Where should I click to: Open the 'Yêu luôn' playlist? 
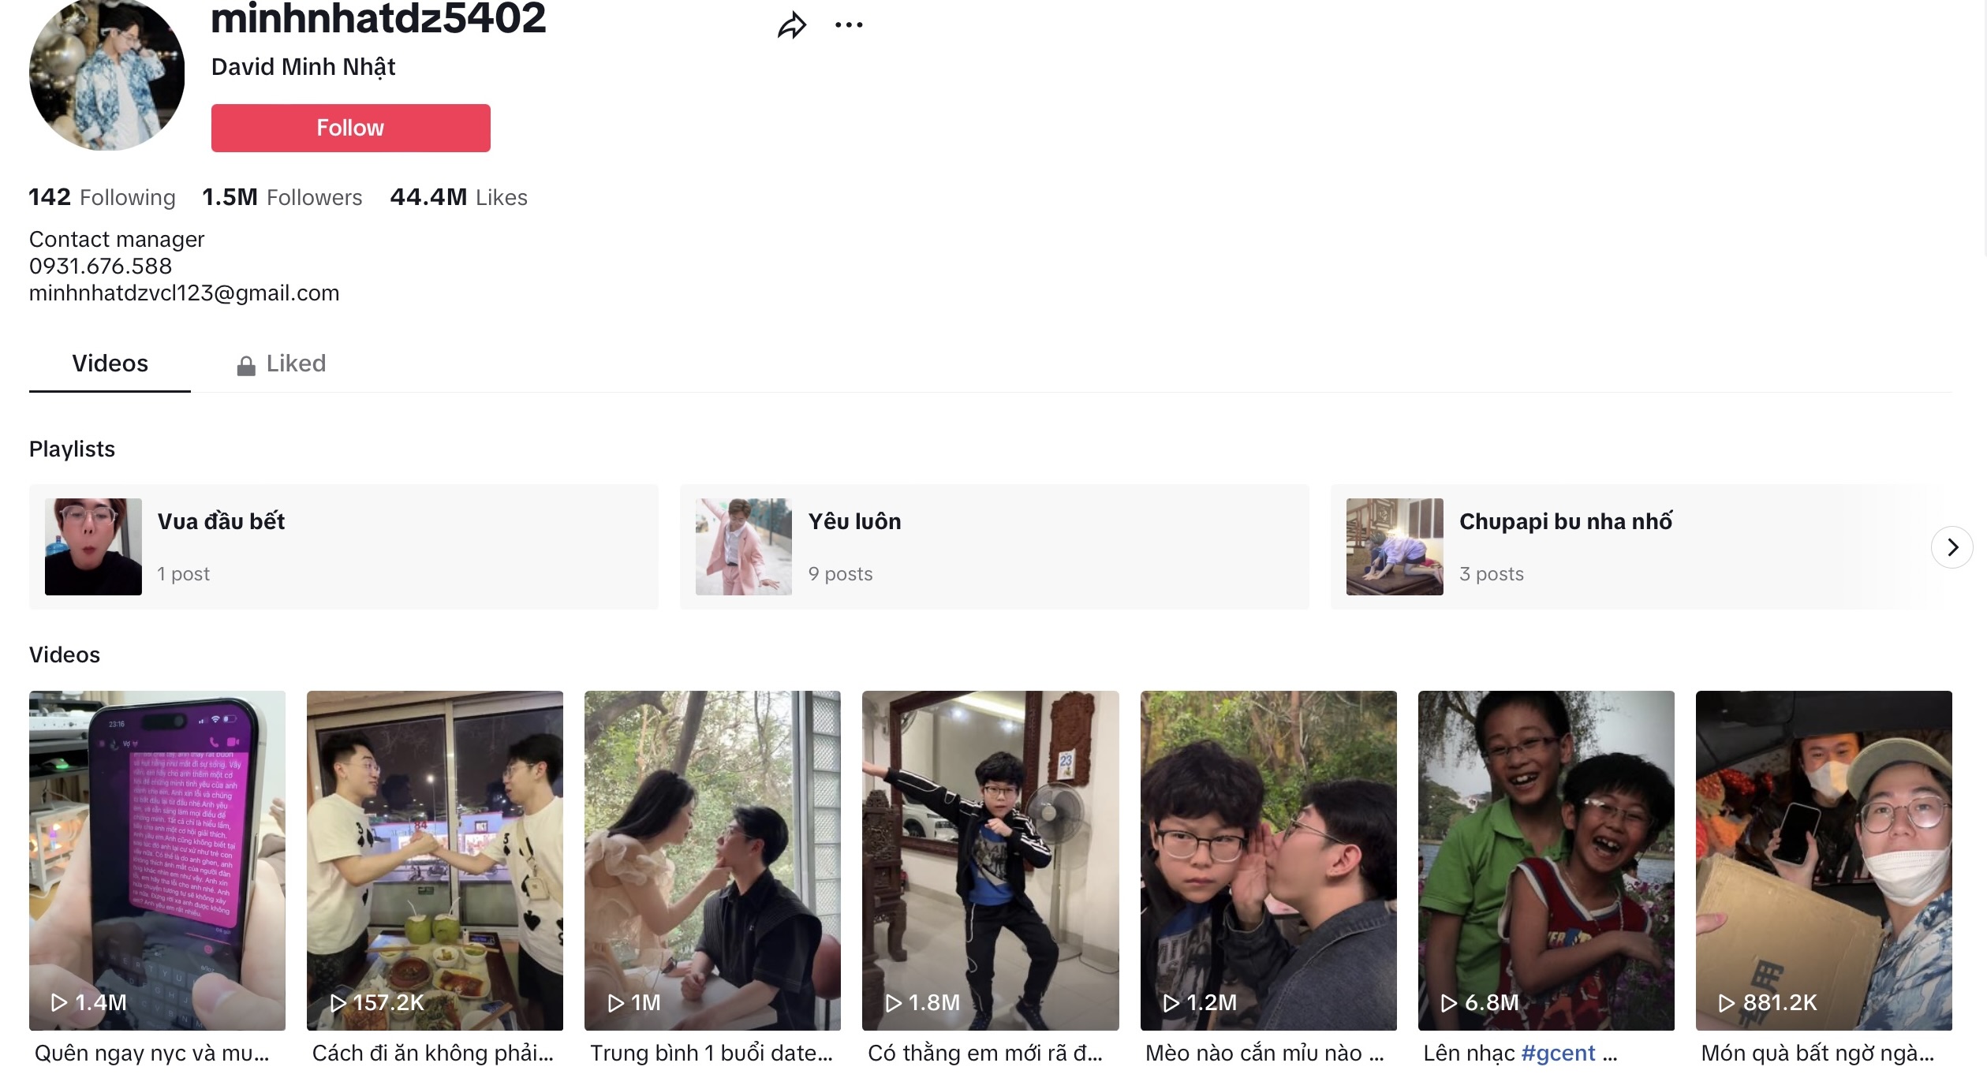[x=854, y=520]
